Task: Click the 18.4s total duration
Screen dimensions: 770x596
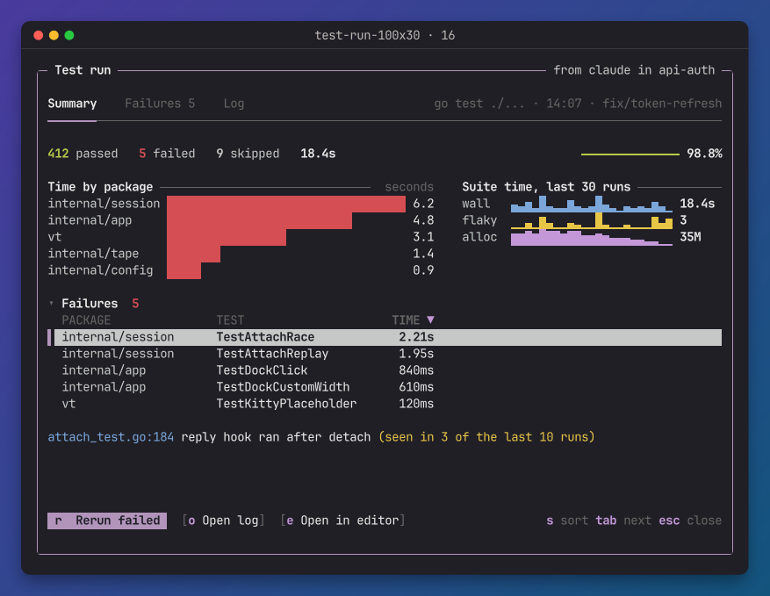Action: tap(318, 154)
